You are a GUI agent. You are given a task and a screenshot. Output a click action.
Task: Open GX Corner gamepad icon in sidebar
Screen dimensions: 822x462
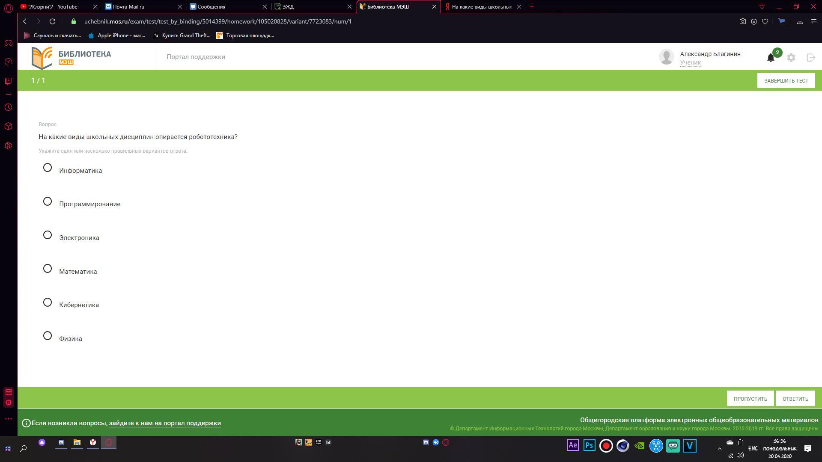point(9,43)
